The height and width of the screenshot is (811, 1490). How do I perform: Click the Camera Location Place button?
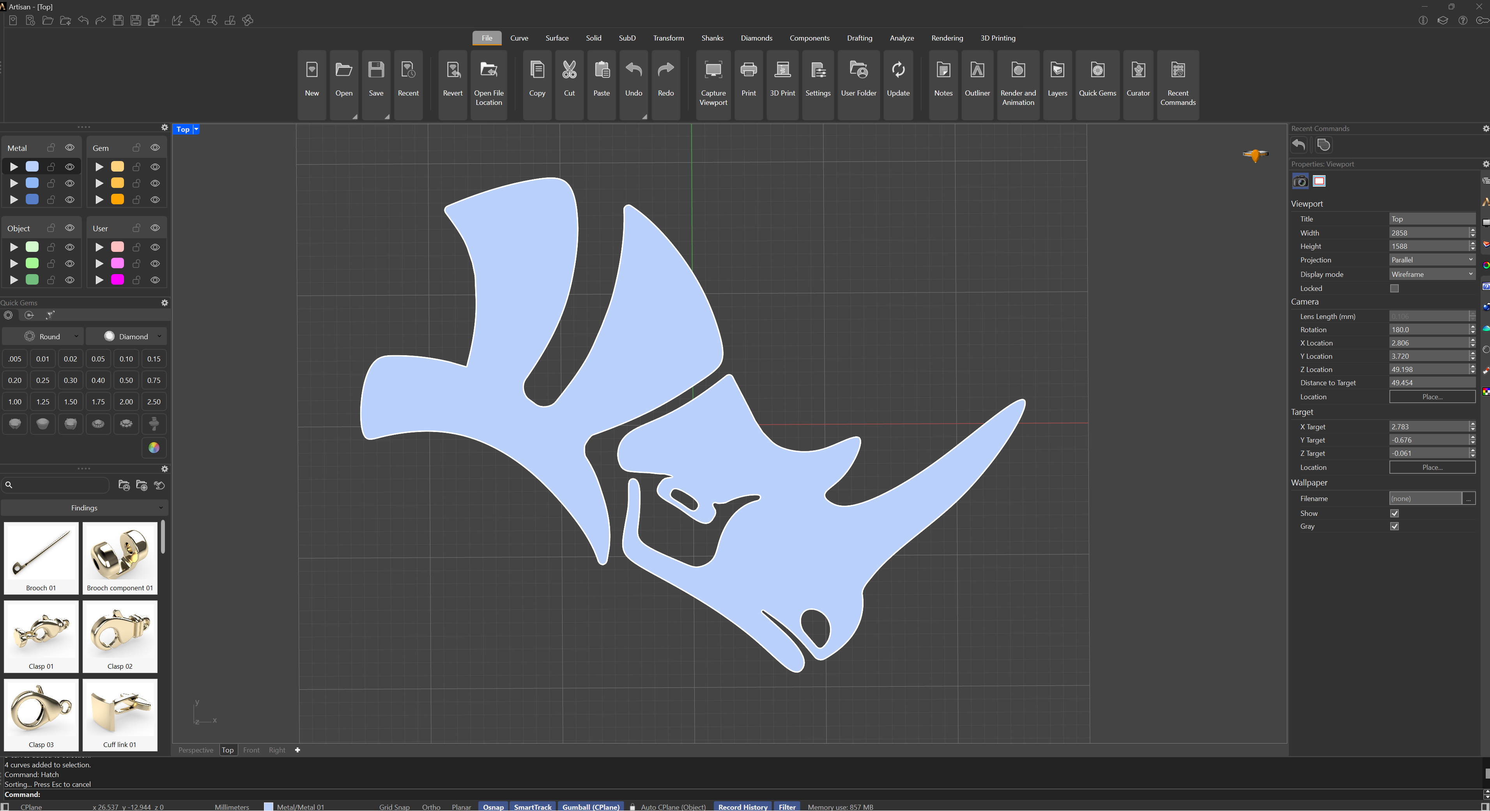coord(1432,397)
